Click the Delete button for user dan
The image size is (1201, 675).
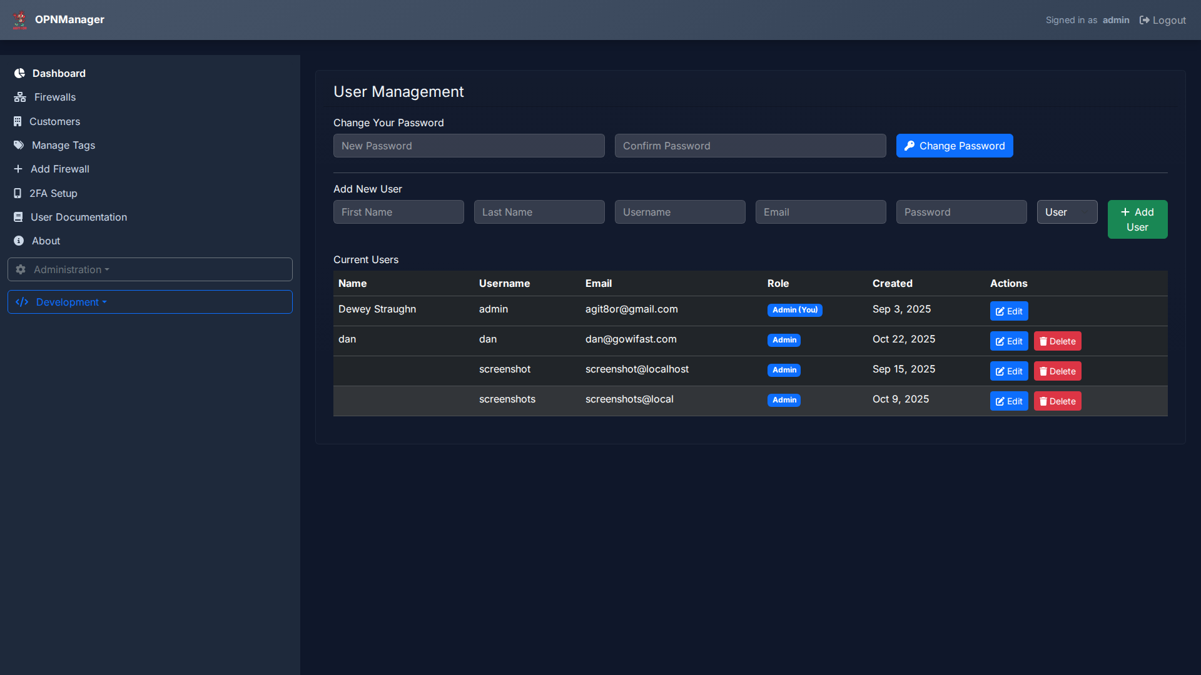[x=1057, y=341]
